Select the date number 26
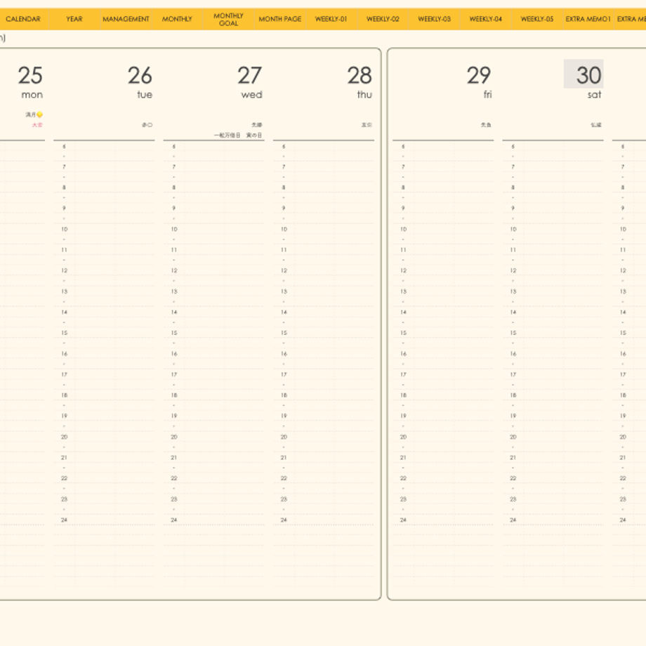This screenshot has width=646, height=646. [140, 75]
